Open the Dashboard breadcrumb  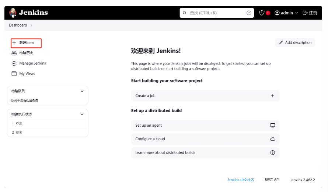point(18,25)
